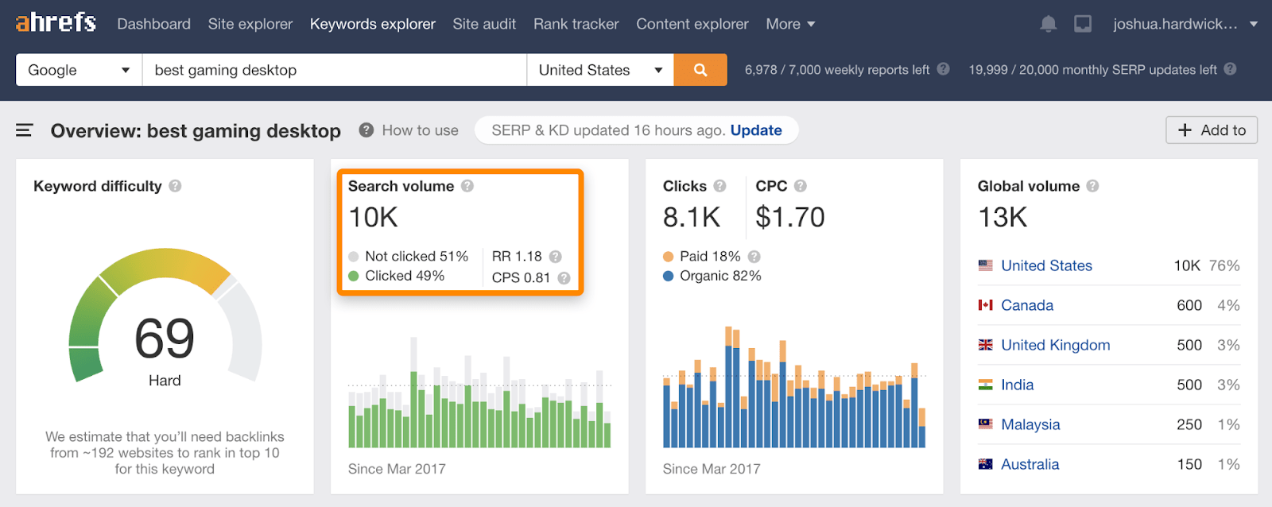Click the Not clicked gray legend dot
Viewport: 1272px width, 507px height.
(354, 257)
